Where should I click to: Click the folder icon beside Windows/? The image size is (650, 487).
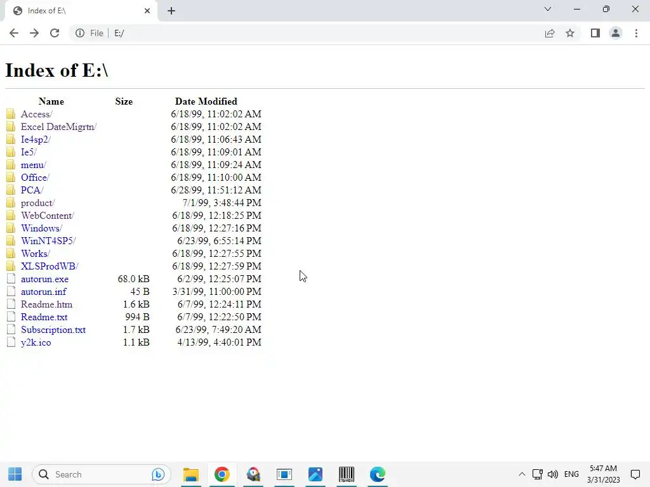(11, 228)
